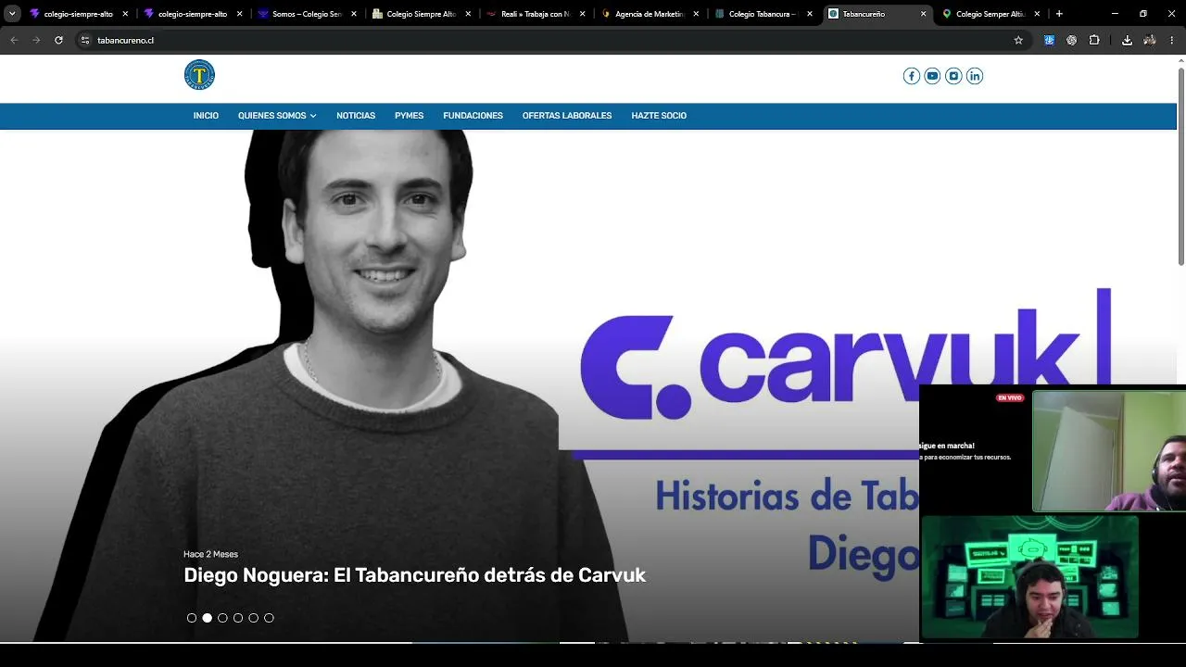Click the EN VIVO live badge
The height and width of the screenshot is (667, 1186).
1009,398
